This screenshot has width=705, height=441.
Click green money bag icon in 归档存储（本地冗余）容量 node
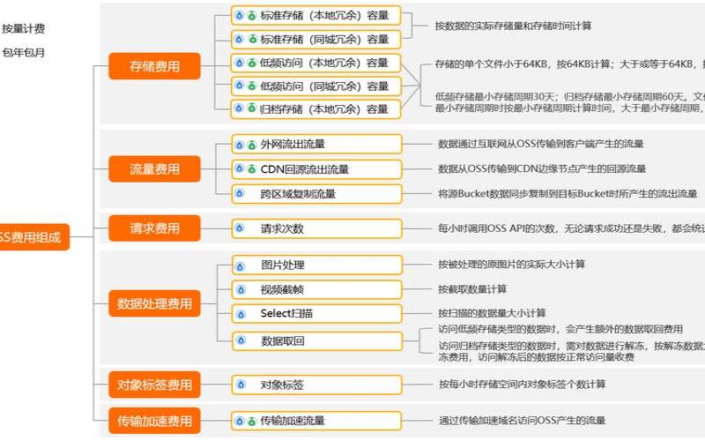tap(252, 108)
